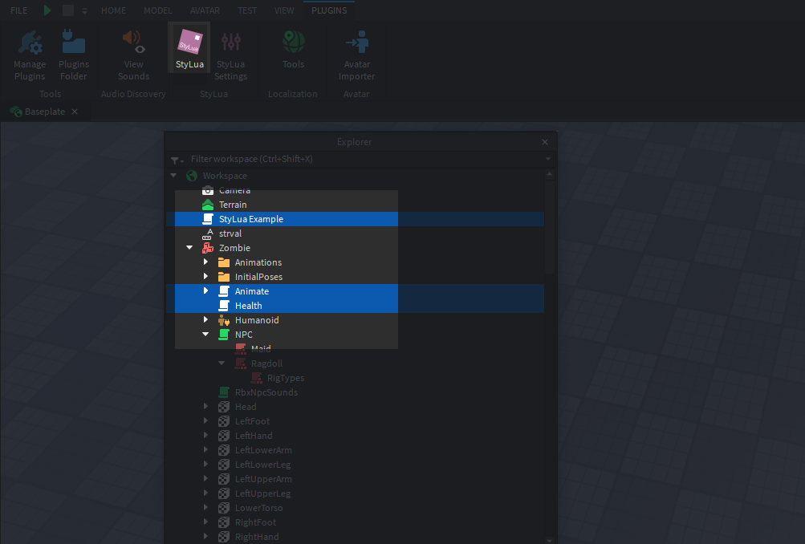The width and height of the screenshot is (805, 544).
Task: Collapse the Workspace tree node
Action: (x=173, y=175)
